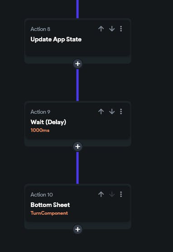The height and width of the screenshot is (252, 173).
Task: Open Action 10 kebab menu
Action: click(121, 194)
